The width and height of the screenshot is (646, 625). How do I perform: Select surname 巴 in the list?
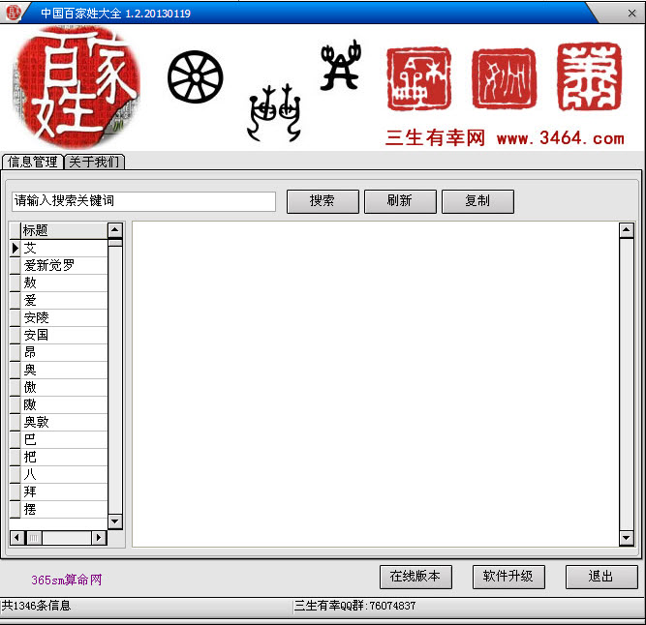tap(64, 439)
